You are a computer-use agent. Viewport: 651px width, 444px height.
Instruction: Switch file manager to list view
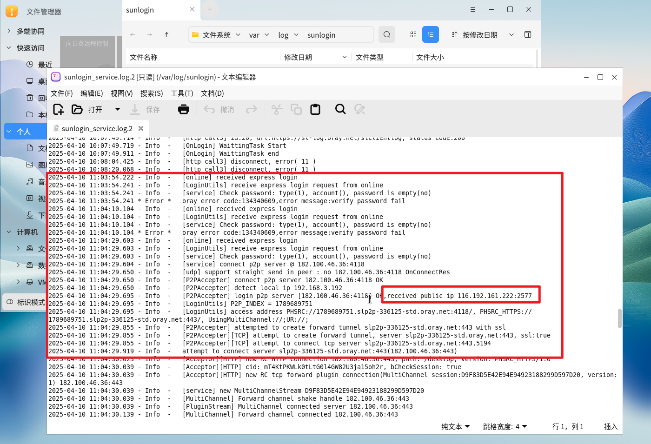[x=431, y=34]
